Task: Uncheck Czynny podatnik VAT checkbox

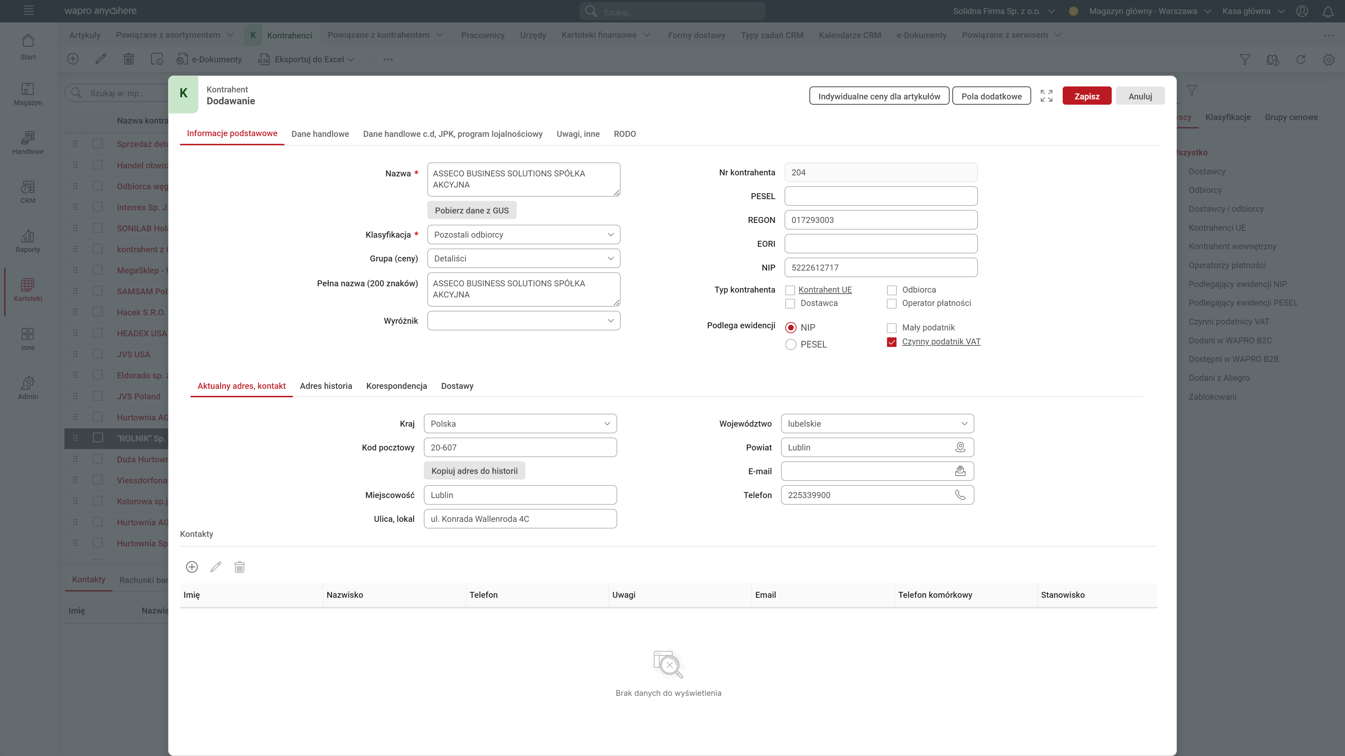Action: [892, 342]
